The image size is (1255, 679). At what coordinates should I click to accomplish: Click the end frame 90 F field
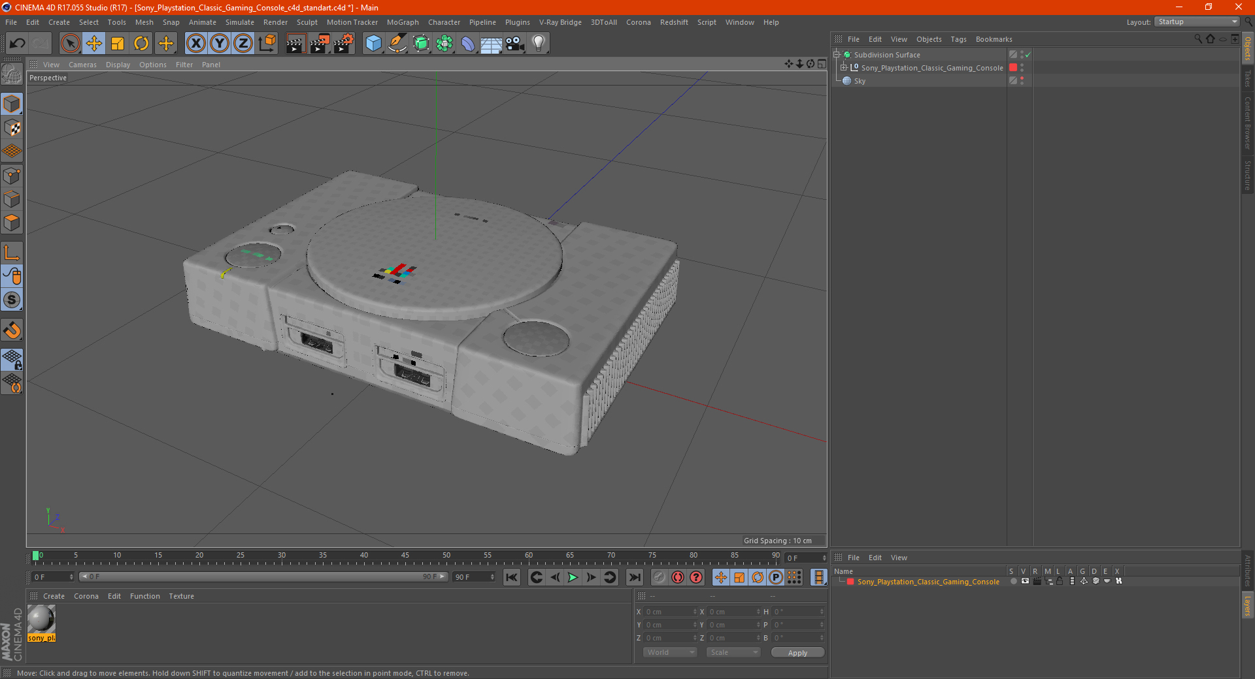pyautogui.click(x=474, y=577)
